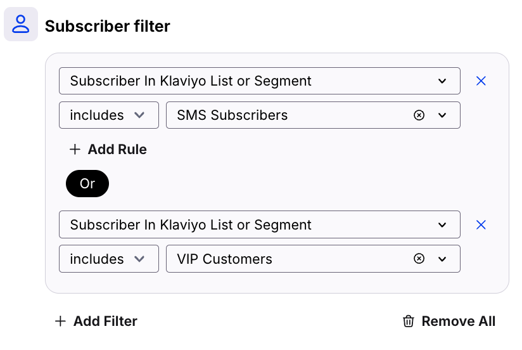Expand the SMS Subscribers list chevron

(442, 115)
